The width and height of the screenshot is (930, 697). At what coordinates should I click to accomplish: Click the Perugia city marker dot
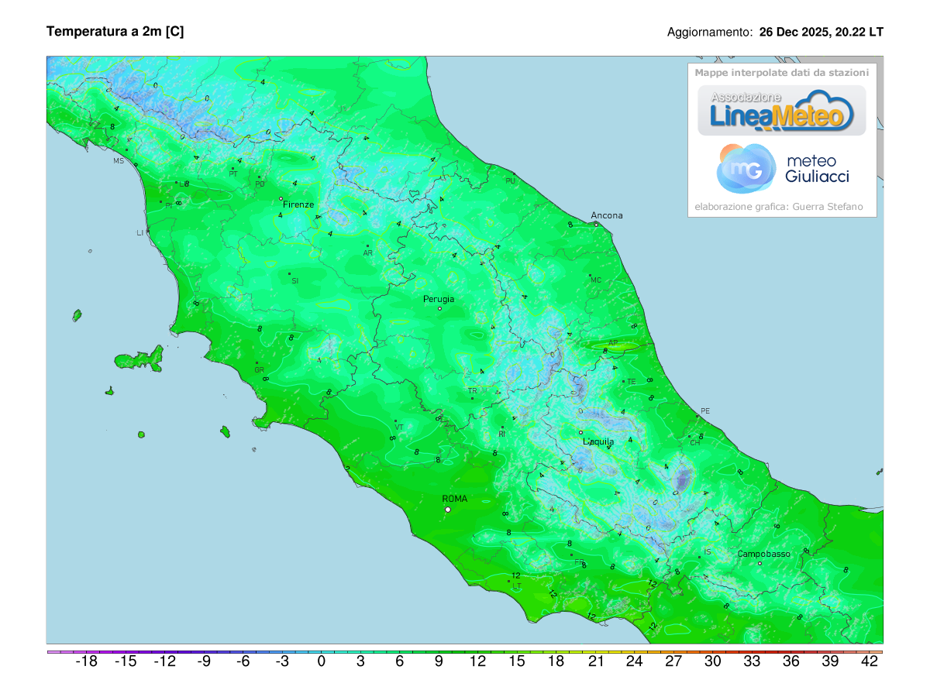coord(439,309)
